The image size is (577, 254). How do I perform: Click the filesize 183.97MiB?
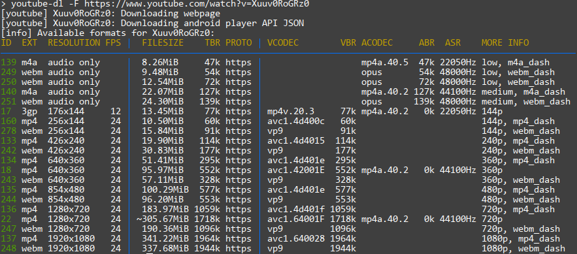(165, 210)
